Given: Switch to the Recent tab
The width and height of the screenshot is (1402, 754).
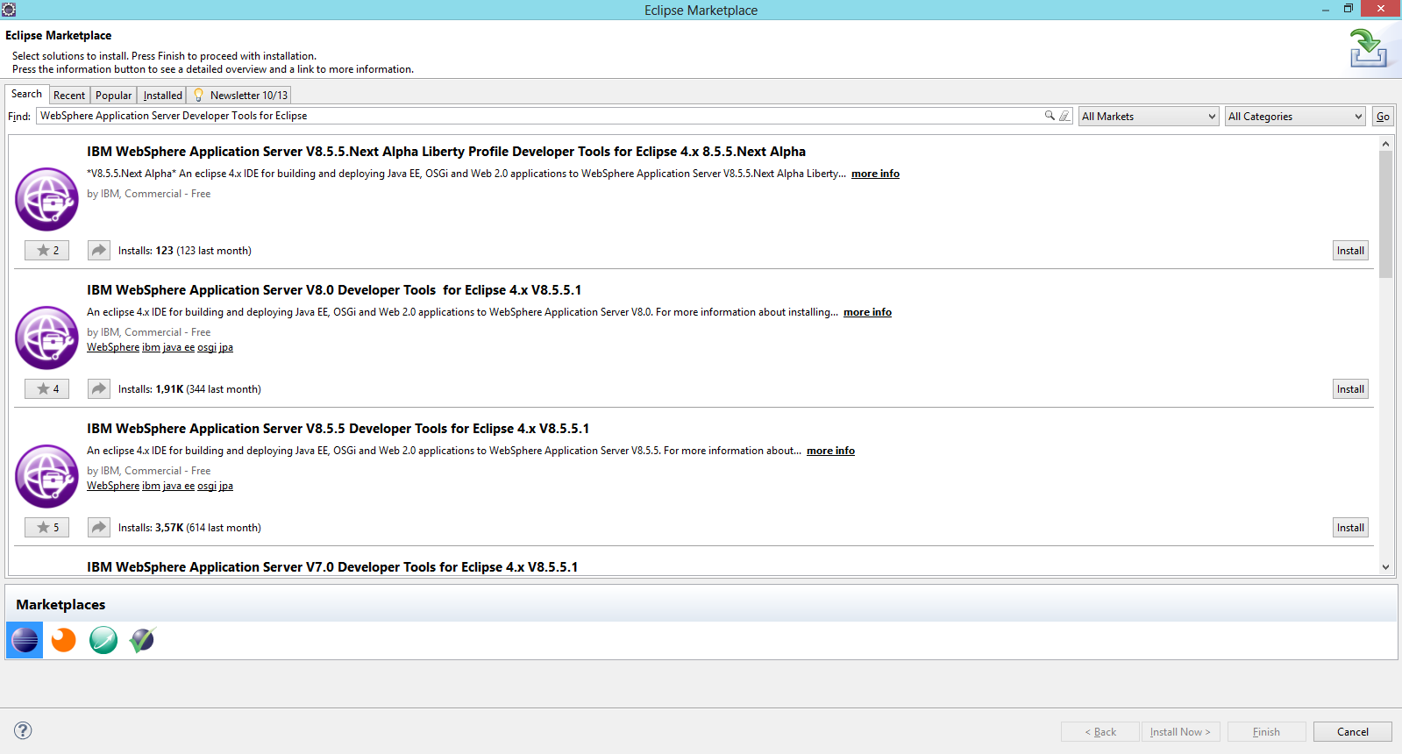Looking at the screenshot, I should click(69, 96).
